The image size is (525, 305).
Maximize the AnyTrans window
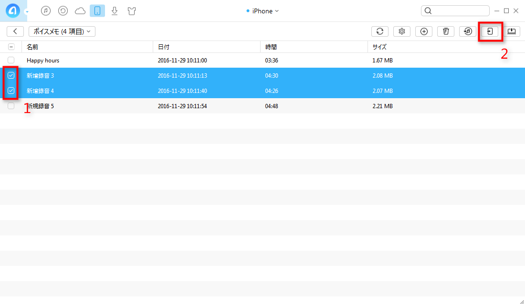(x=506, y=11)
